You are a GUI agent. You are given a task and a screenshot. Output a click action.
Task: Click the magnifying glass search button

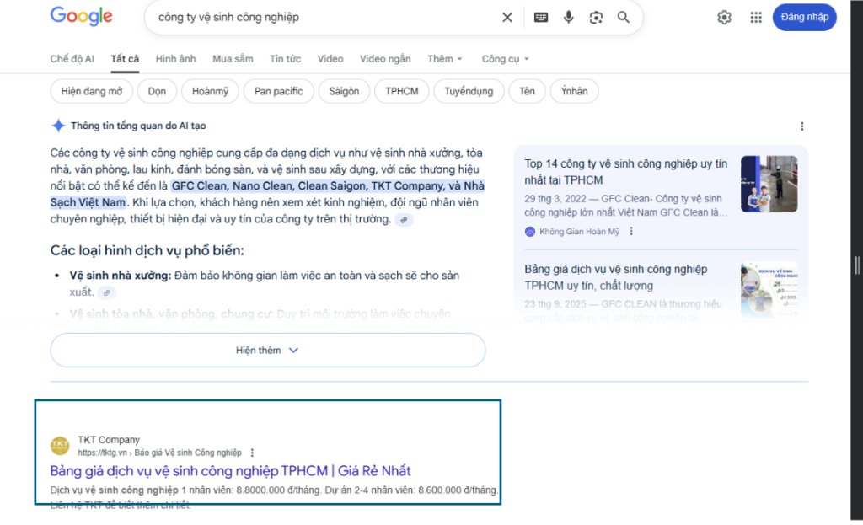(624, 17)
